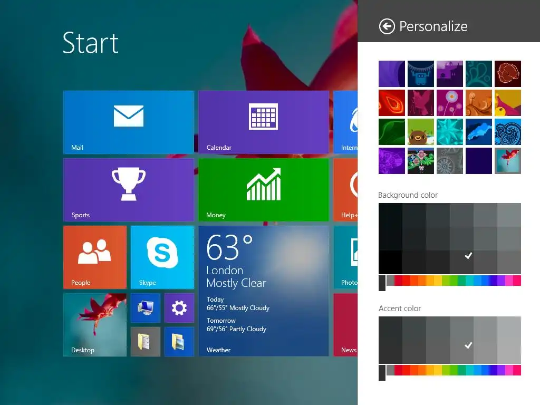540x405 pixels.
Task: Pick the lightest accent color shade
Action: pyautogui.click(x=509, y=340)
